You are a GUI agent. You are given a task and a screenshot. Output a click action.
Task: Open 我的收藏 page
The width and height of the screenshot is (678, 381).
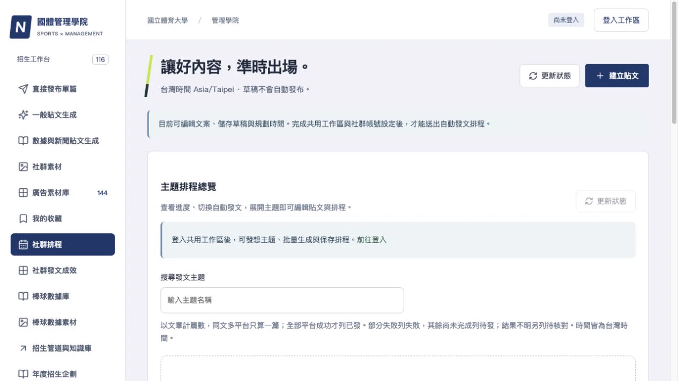click(63, 218)
